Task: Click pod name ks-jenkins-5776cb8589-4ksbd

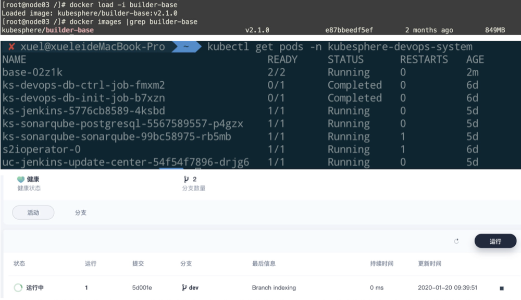Action: coord(83,111)
